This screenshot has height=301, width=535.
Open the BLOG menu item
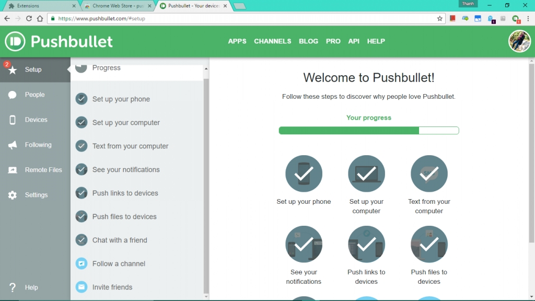coord(308,41)
